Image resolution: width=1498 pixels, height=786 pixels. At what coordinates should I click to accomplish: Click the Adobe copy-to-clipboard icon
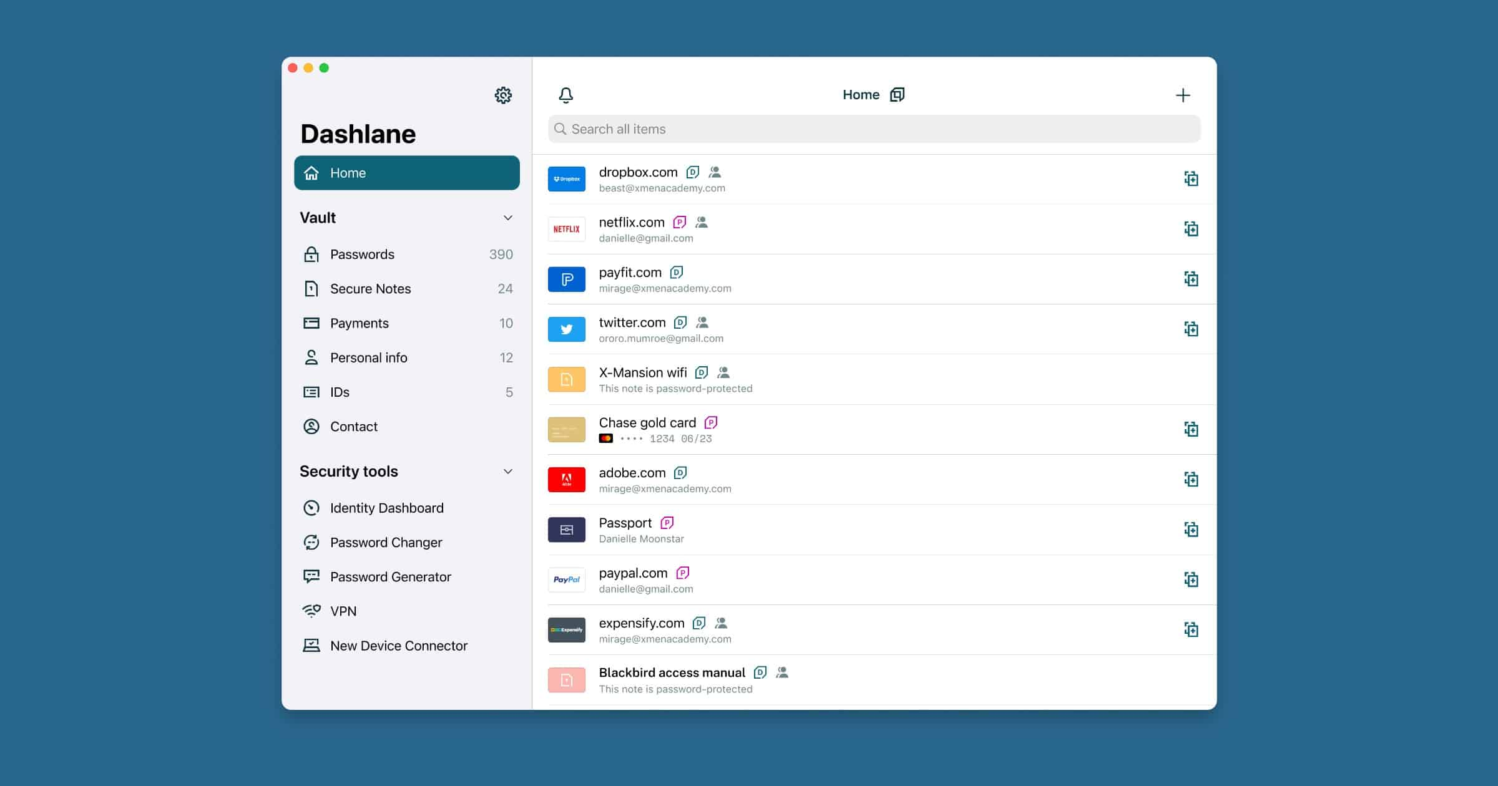pyautogui.click(x=1190, y=479)
